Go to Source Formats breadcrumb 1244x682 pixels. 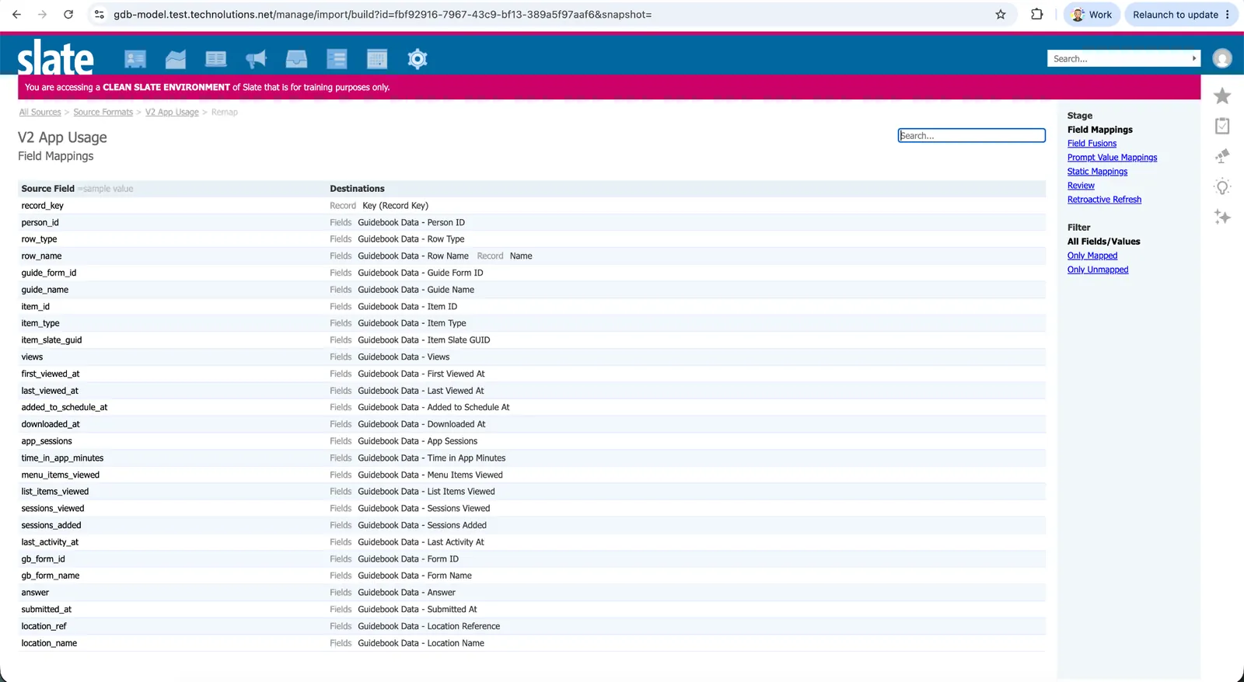pos(103,112)
